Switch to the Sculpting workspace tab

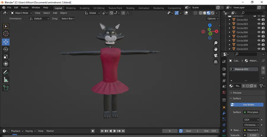click(85, 8)
